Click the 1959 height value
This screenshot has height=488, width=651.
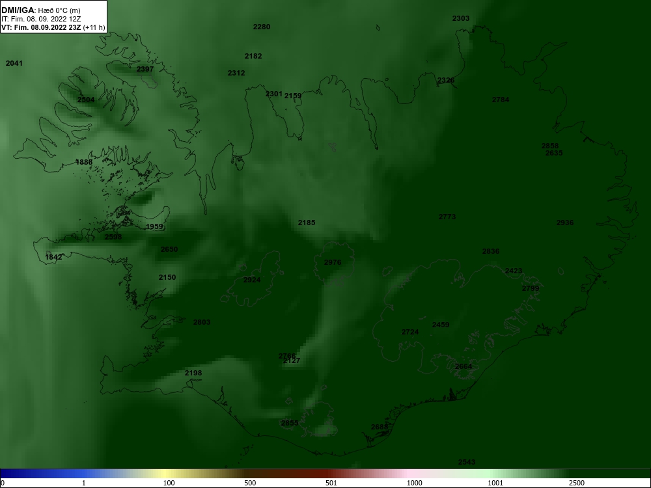tap(154, 226)
